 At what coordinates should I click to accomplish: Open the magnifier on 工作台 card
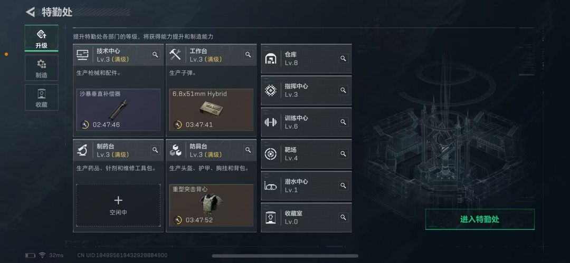pyautogui.click(x=248, y=55)
